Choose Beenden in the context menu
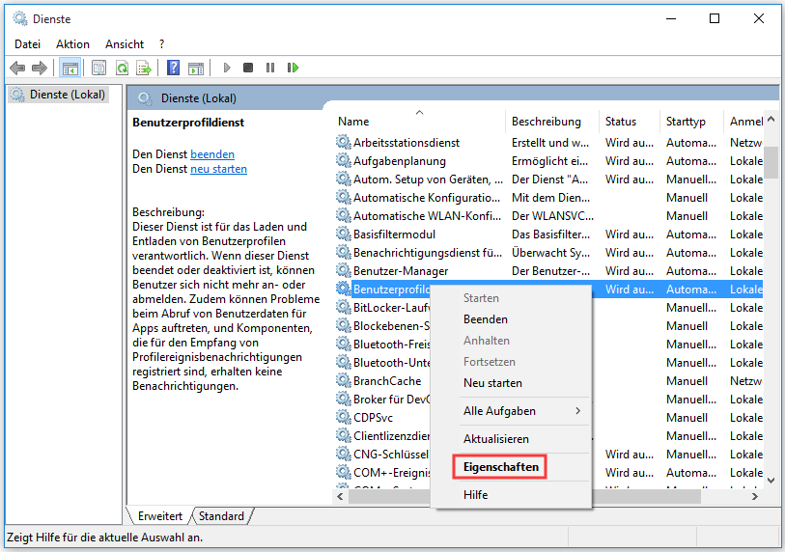 [511, 319]
